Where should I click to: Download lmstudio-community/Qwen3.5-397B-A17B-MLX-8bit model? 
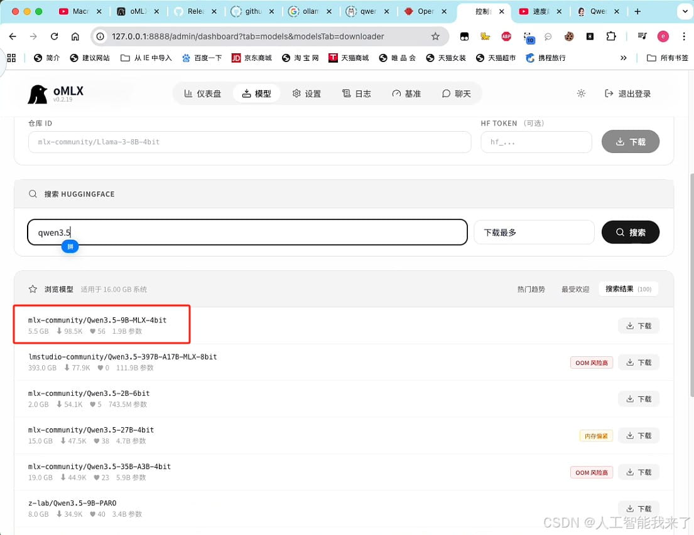639,363
